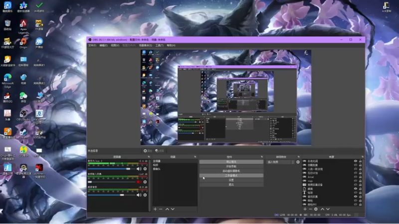The image size is (399, 224).
Task: Toggle visibility eye of 桌面 source
Action: pyautogui.click(x=356, y=189)
